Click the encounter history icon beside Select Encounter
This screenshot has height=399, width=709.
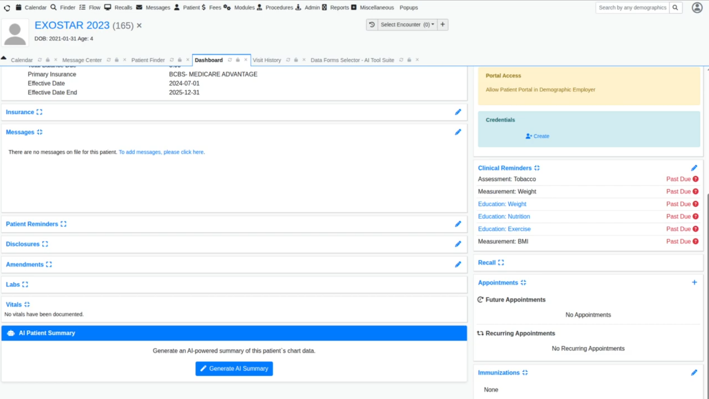coord(372,25)
